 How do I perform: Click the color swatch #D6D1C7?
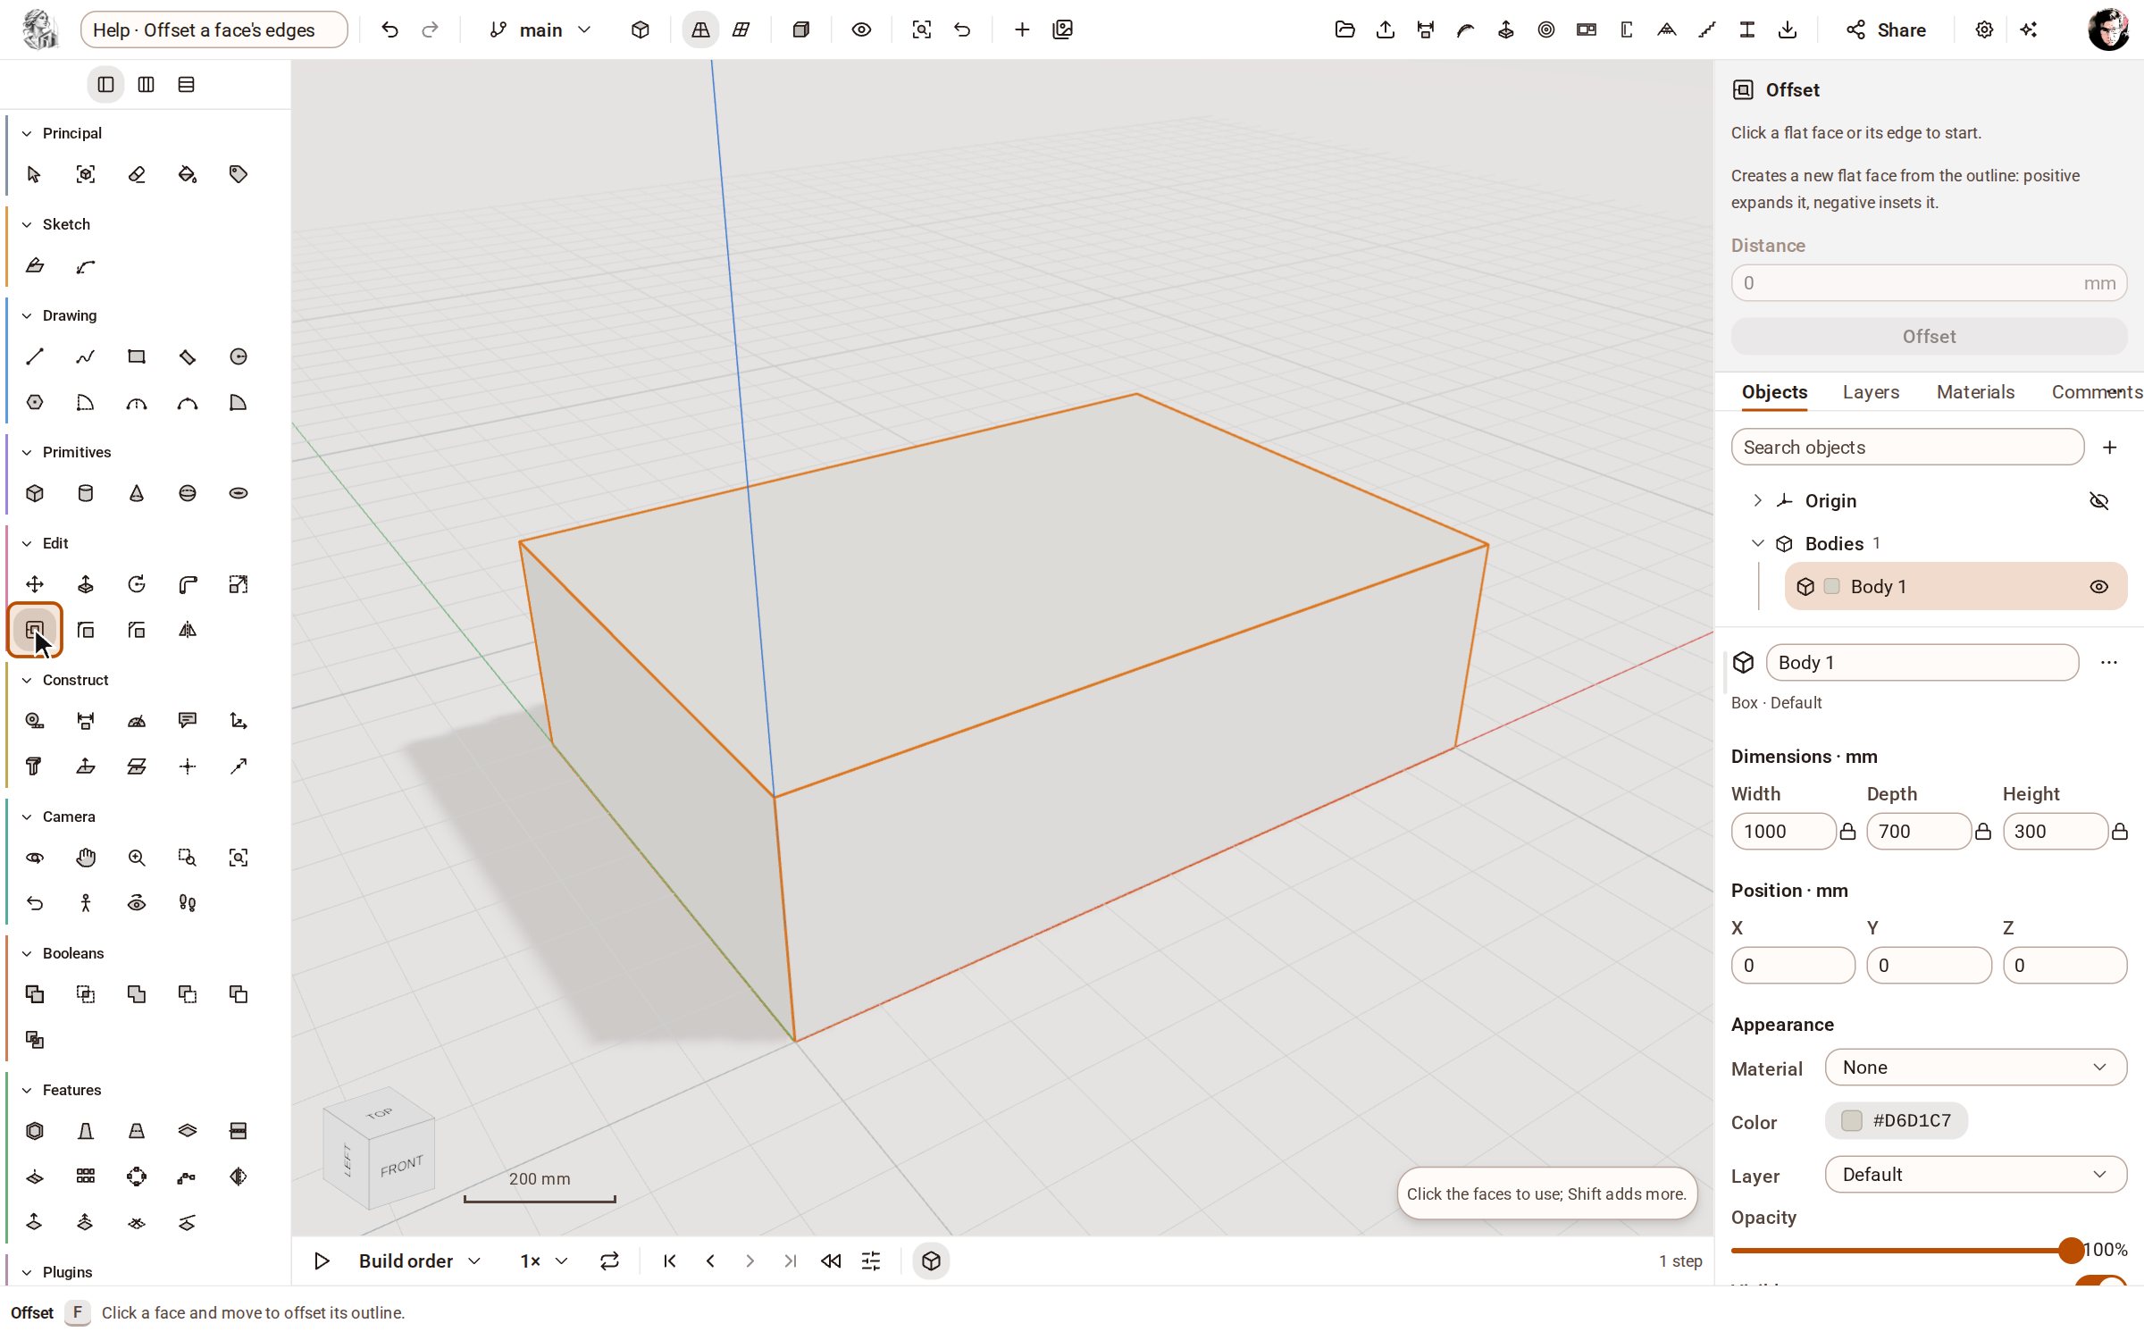click(x=1852, y=1121)
